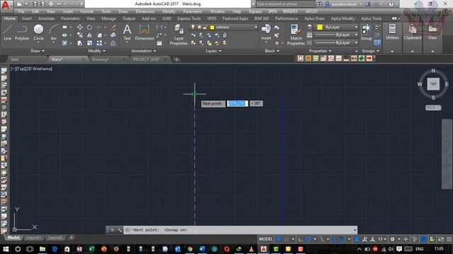Image resolution: width=453 pixels, height=254 pixels.
Task: Click the new drawing tab plus button
Action: click(x=176, y=59)
